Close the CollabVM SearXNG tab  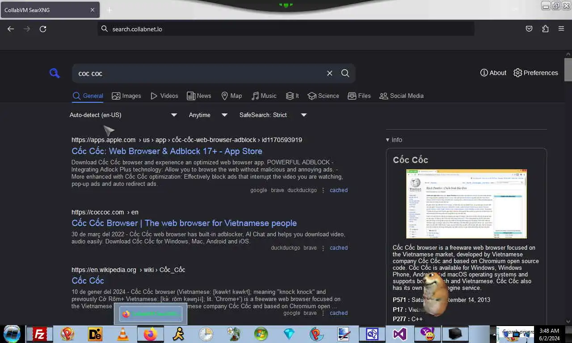point(93,10)
